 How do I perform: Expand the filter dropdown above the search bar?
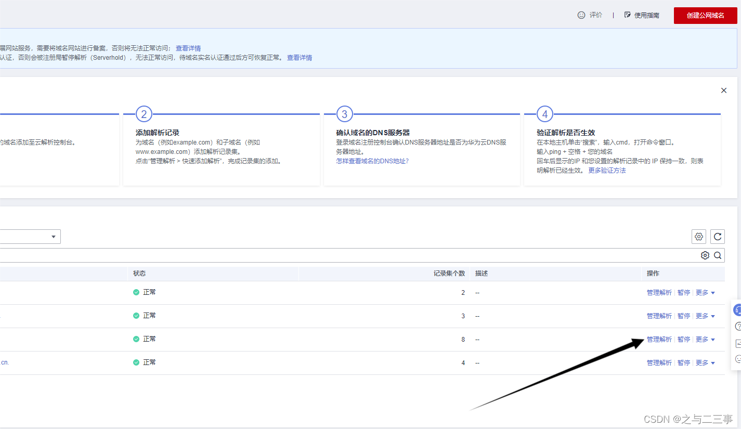pos(30,237)
